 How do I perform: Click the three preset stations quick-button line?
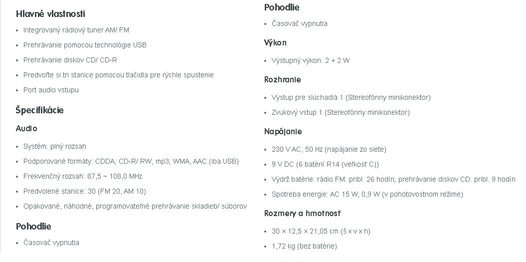[118, 75]
